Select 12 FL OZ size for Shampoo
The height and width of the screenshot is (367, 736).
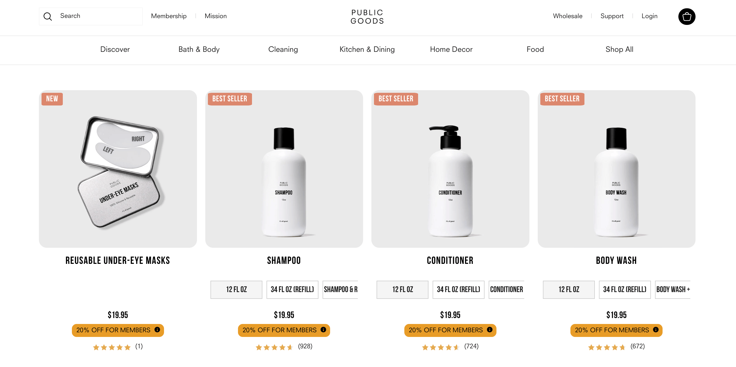pos(236,290)
